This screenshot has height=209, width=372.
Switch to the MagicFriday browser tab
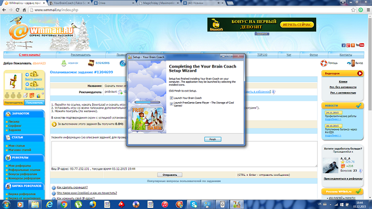click(159, 3)
